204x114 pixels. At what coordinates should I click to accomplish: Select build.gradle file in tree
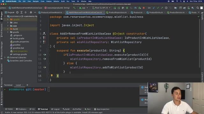(17, 38)
